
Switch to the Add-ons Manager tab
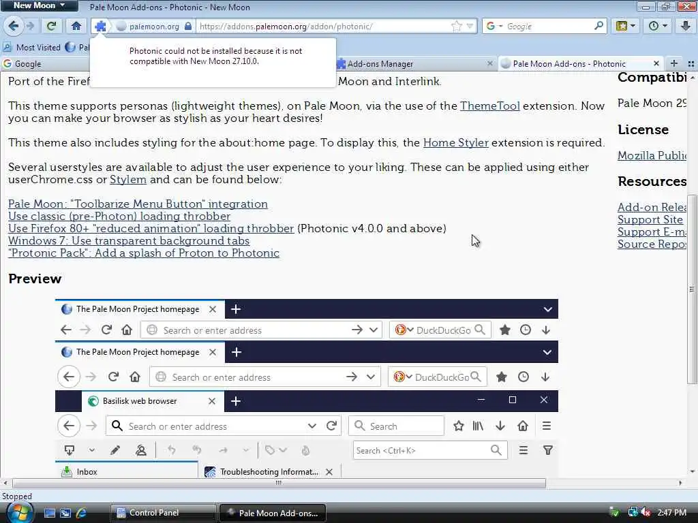pyautogui.click(x=414, y=63)
